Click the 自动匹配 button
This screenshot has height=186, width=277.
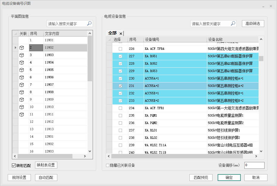pos(46,178)
